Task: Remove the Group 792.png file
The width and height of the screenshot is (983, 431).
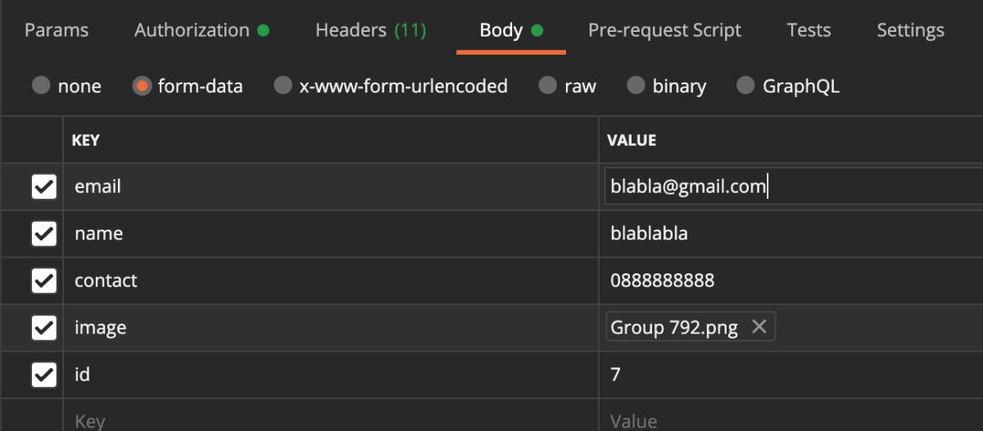Action: point(759,327)
